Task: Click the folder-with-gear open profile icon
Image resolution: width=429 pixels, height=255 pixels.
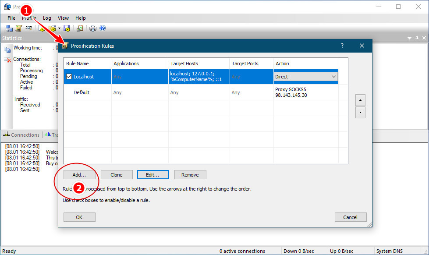Action: [52, 28]
